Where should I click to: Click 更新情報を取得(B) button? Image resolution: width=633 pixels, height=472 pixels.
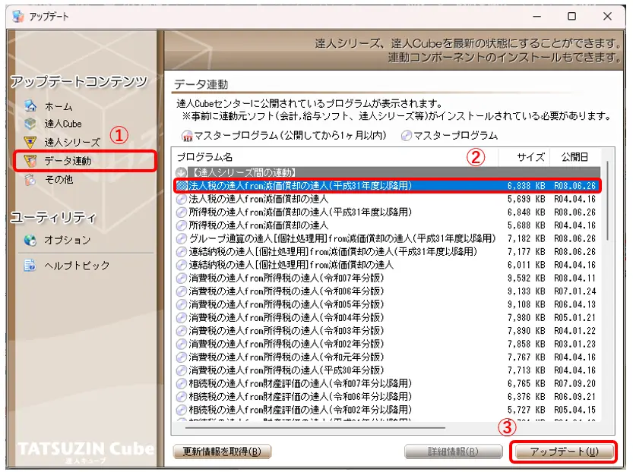222,452
